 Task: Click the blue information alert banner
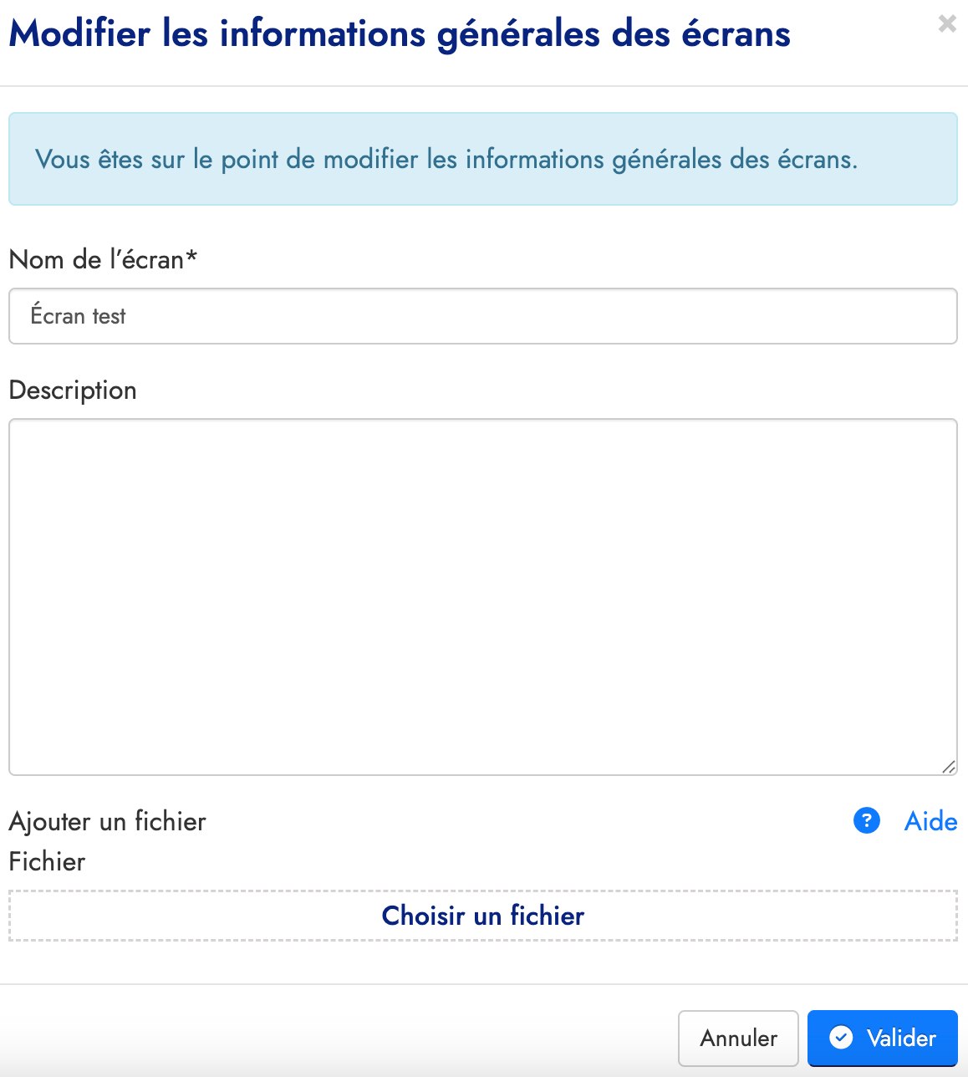[x=482, y=159]
